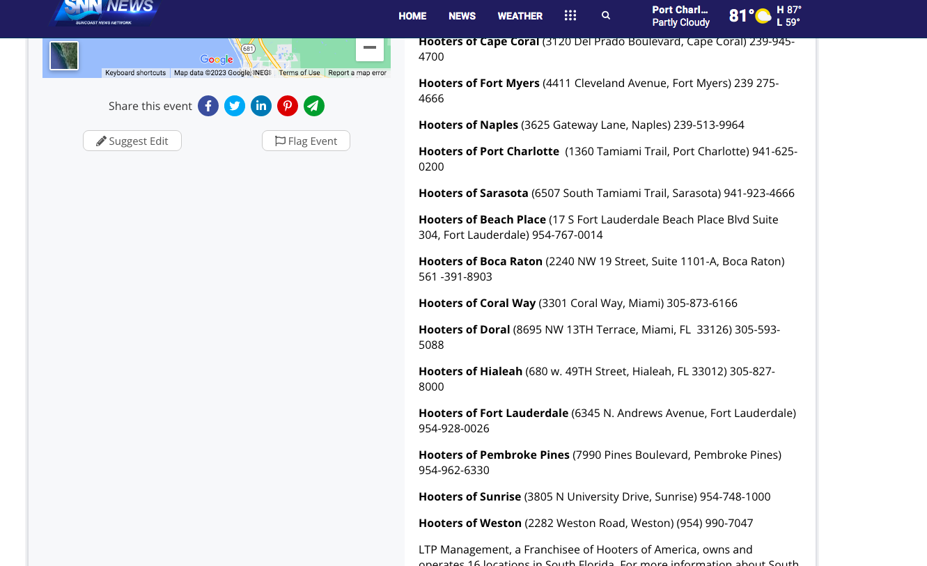Click Hooters of Weston text
Image resolution: width=927 pixels, height=566 pixels.
[x=470, y=523]
